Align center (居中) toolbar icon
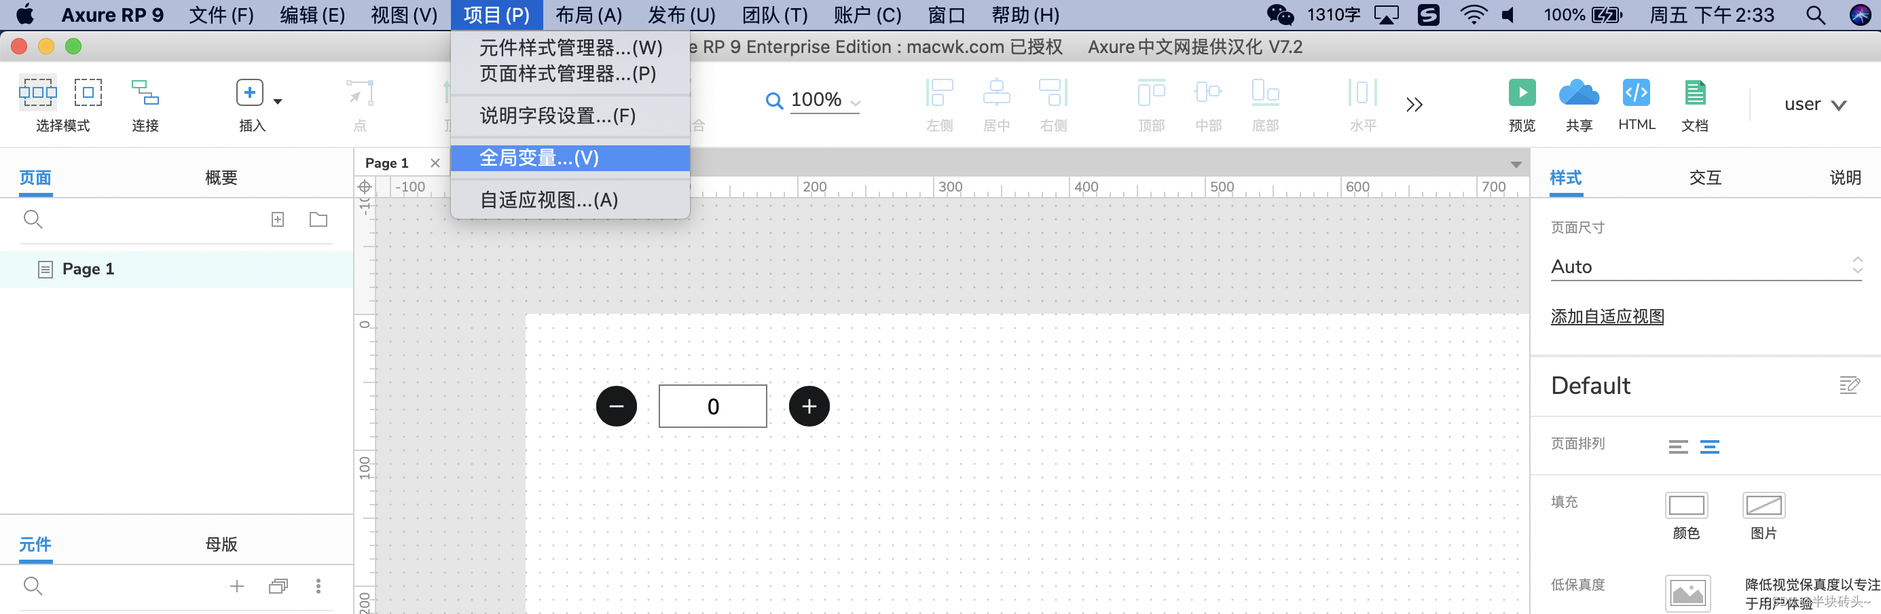 [x=996, y=93]
